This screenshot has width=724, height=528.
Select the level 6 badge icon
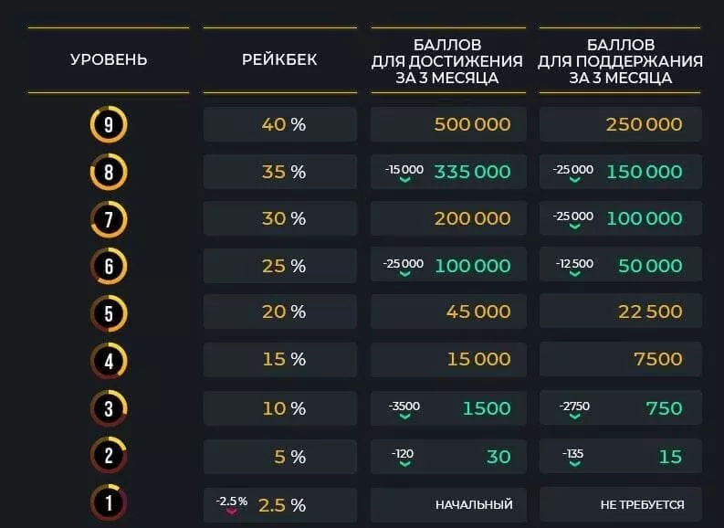[x=109, y=266]
